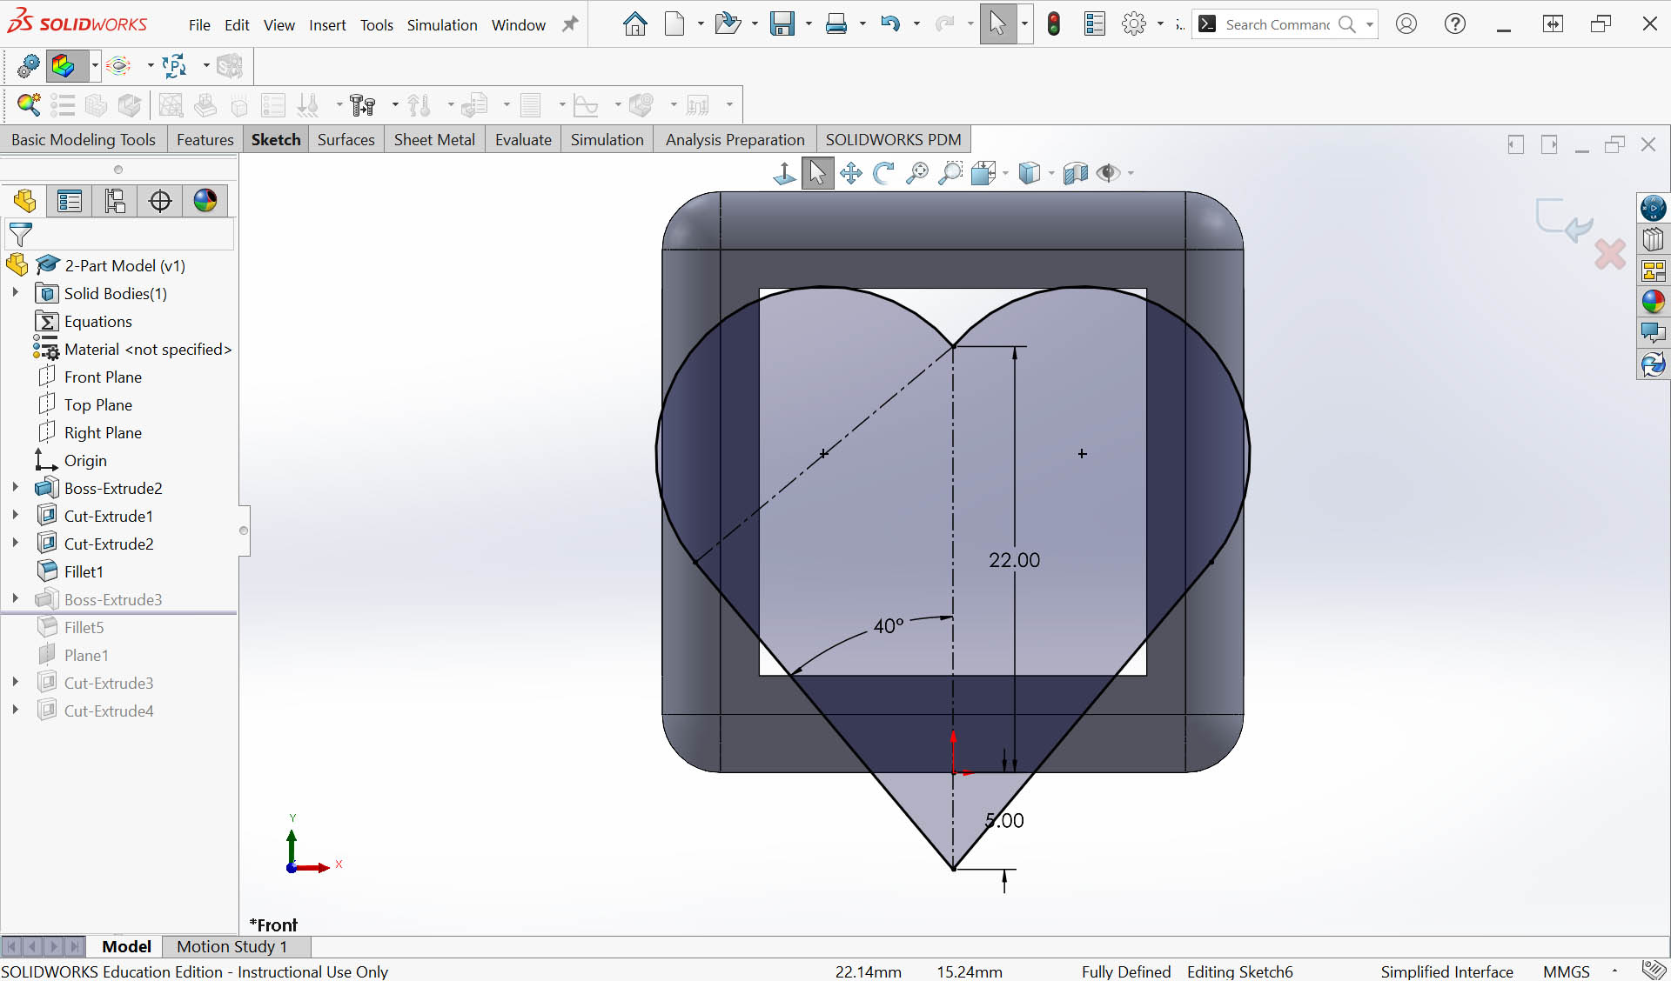Open the Insert menu
This screenshot has height=981, width=1671.
[x=327, y=25]
